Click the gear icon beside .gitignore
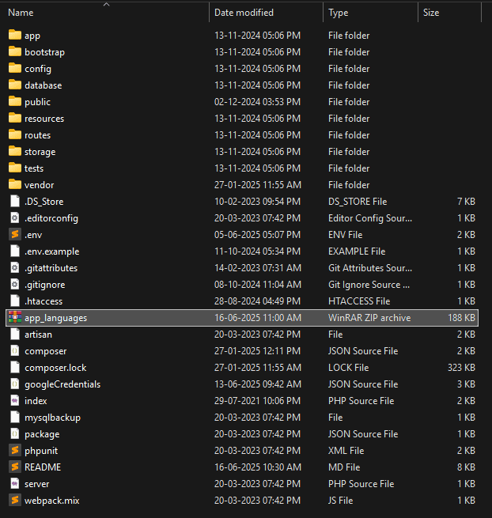The image size is (492, 518). click(x=14, y=285)
